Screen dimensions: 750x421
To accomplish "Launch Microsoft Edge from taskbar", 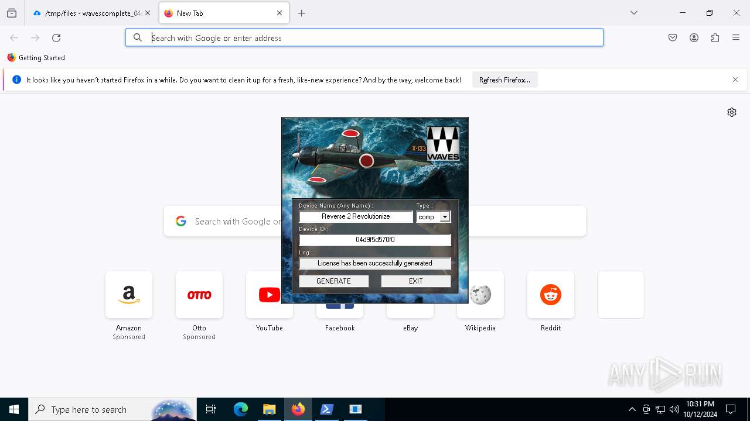I will (x=241, y=409).
